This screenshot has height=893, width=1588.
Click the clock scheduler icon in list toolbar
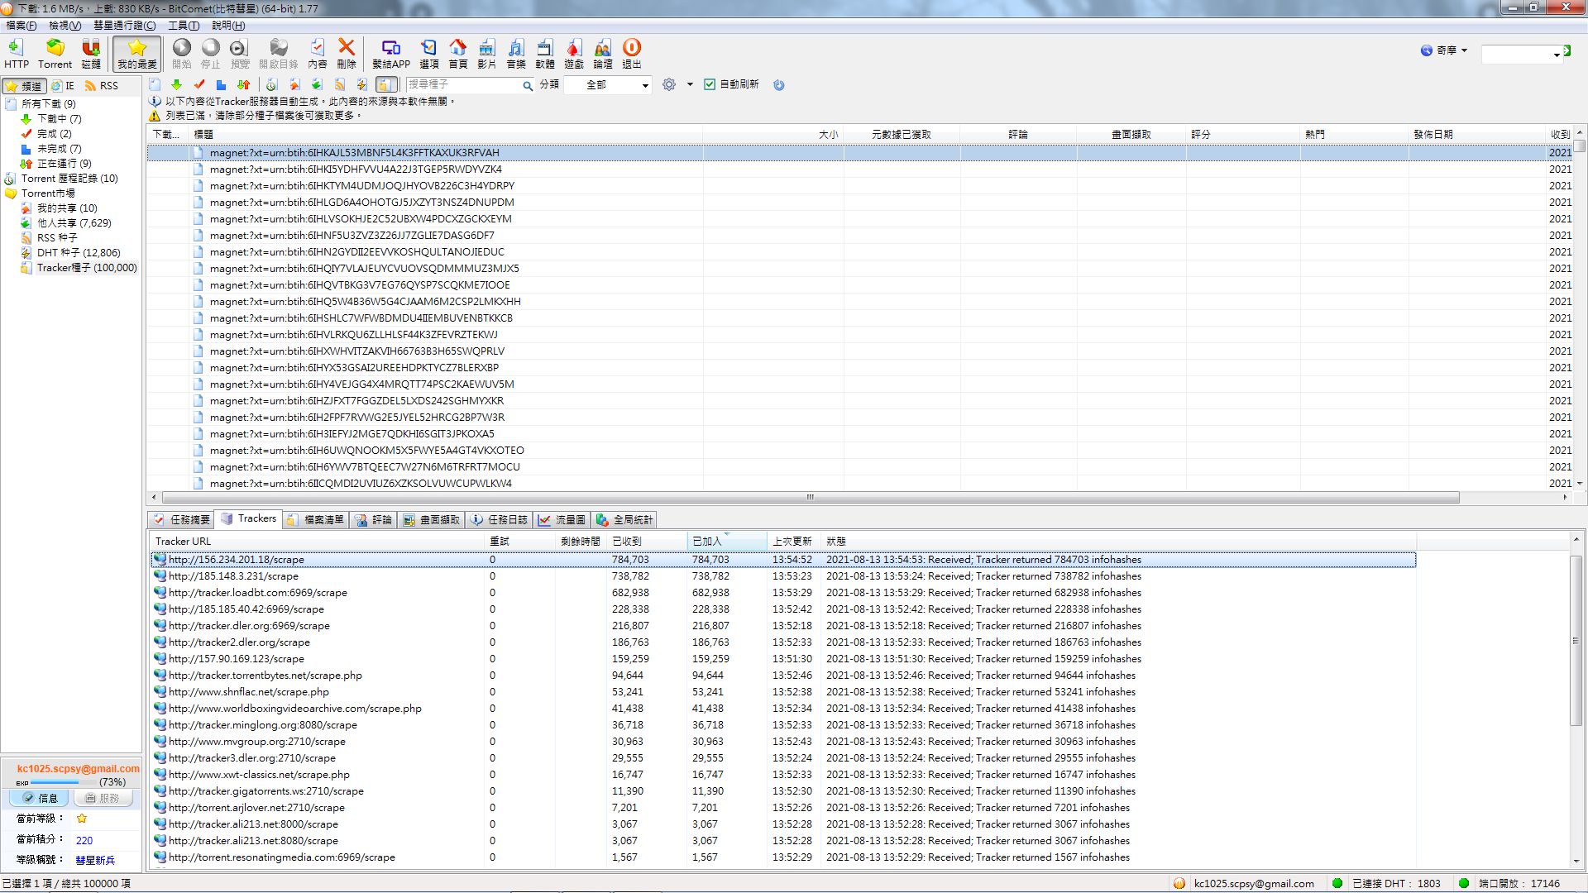(x=271, y=84)
